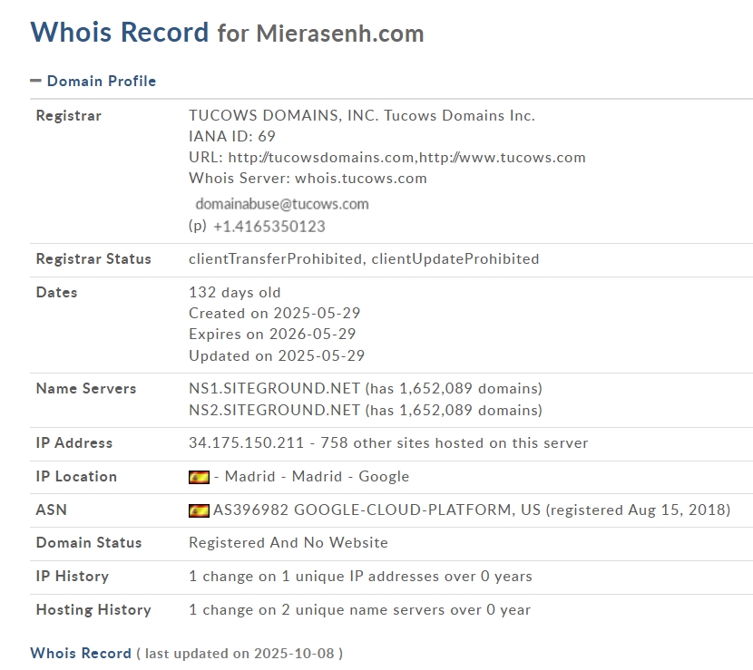Click the domainabuse@tucows.com email address
The image size is (753, 670).
[282, 204]
